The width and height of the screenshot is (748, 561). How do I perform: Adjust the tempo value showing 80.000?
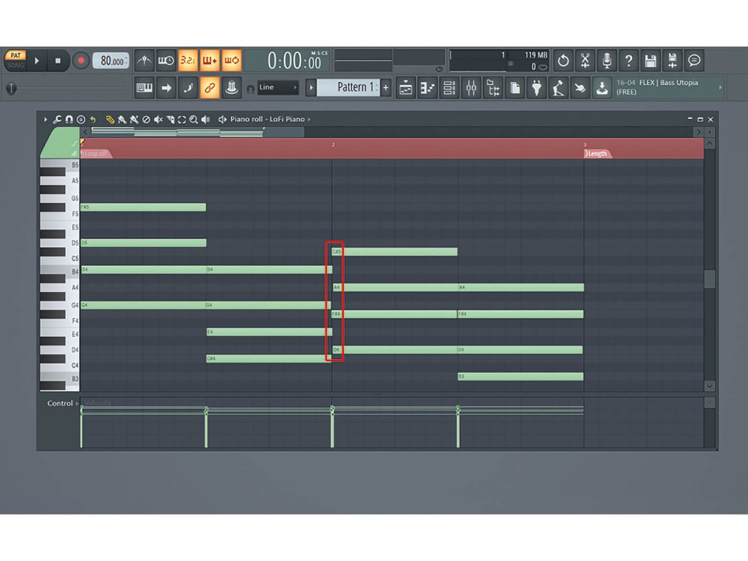(111, 60)
